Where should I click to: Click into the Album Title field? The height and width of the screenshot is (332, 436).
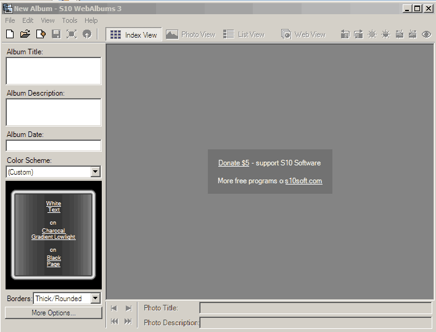click(x=54, y=71)
